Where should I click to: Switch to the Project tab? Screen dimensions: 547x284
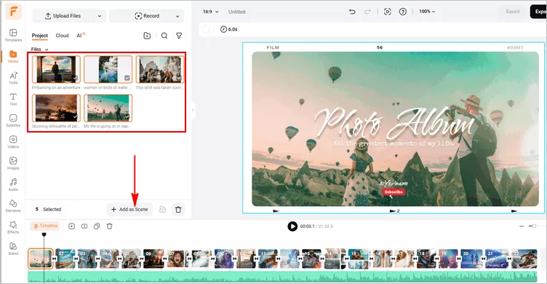40,36
